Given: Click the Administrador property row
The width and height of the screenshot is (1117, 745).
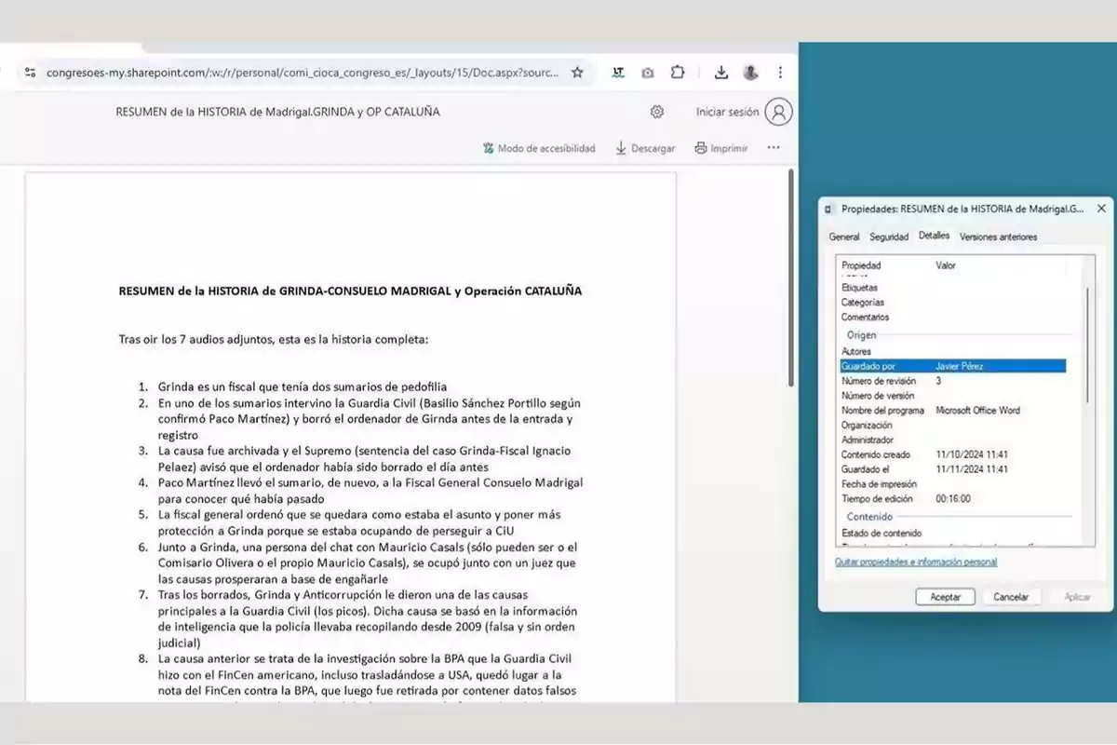Looking at the screenshot, I should click(x=952, y=440).
